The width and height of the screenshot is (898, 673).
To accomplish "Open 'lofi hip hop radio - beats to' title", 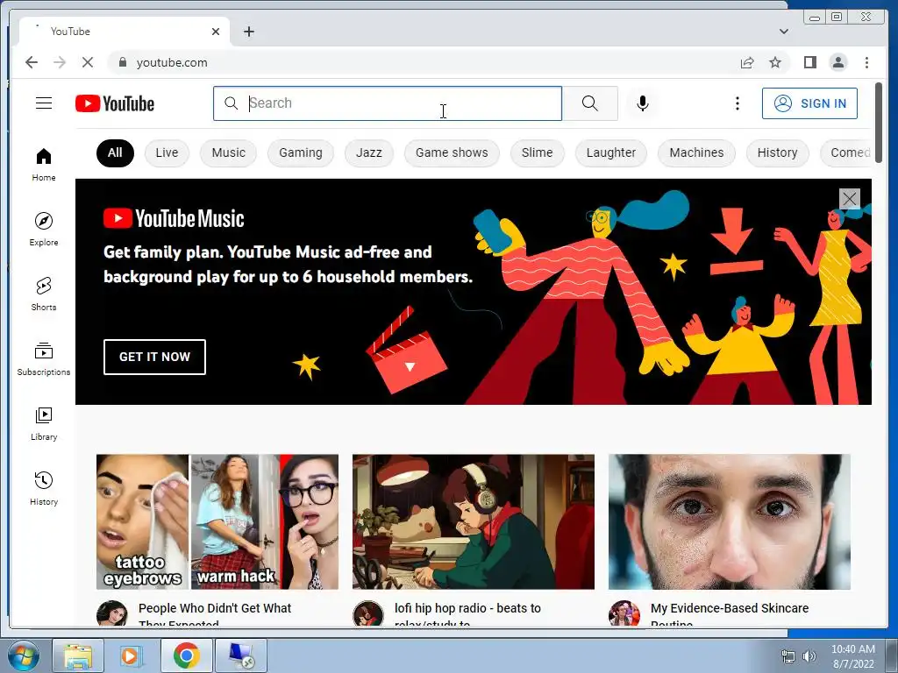I will point(467,608).
